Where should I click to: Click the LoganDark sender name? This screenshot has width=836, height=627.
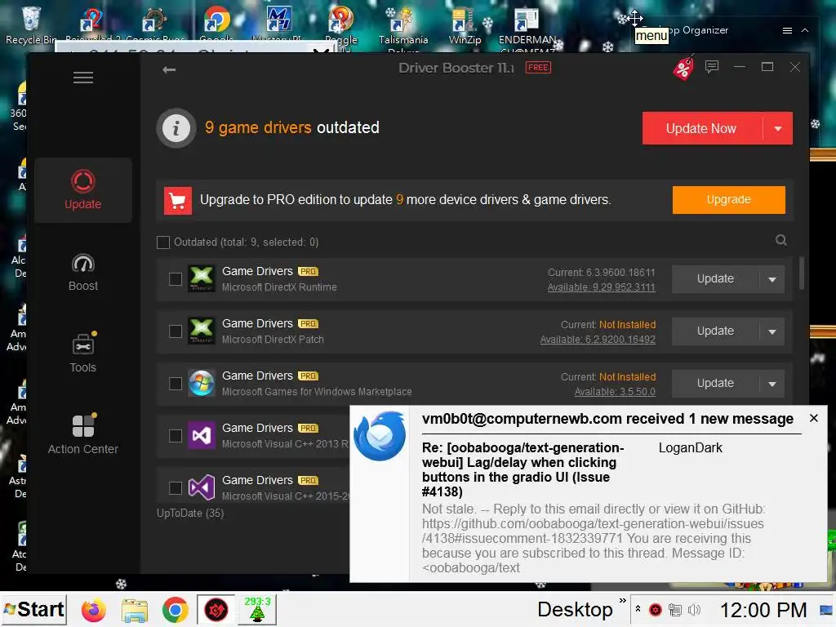(x=691, y=448)
